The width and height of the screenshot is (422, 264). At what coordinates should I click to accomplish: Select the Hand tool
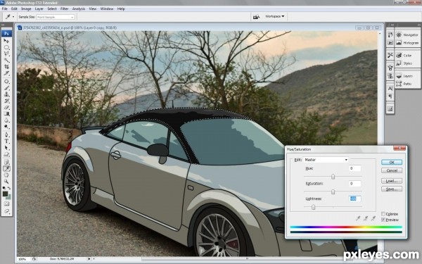click(x=6, y=175)
